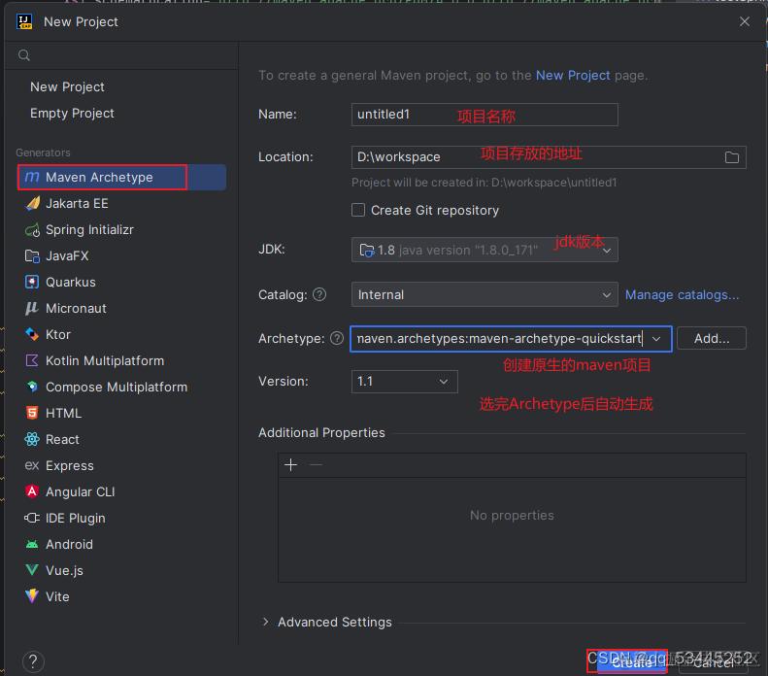This screenshot has width=768, height=676.
Task: Remove property with the minus icon
Action: (317, 465)
